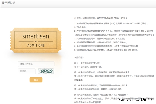Click question 一个折扣码能使用几次？
The image size is (156, 104).
click(x=87, y=63)
